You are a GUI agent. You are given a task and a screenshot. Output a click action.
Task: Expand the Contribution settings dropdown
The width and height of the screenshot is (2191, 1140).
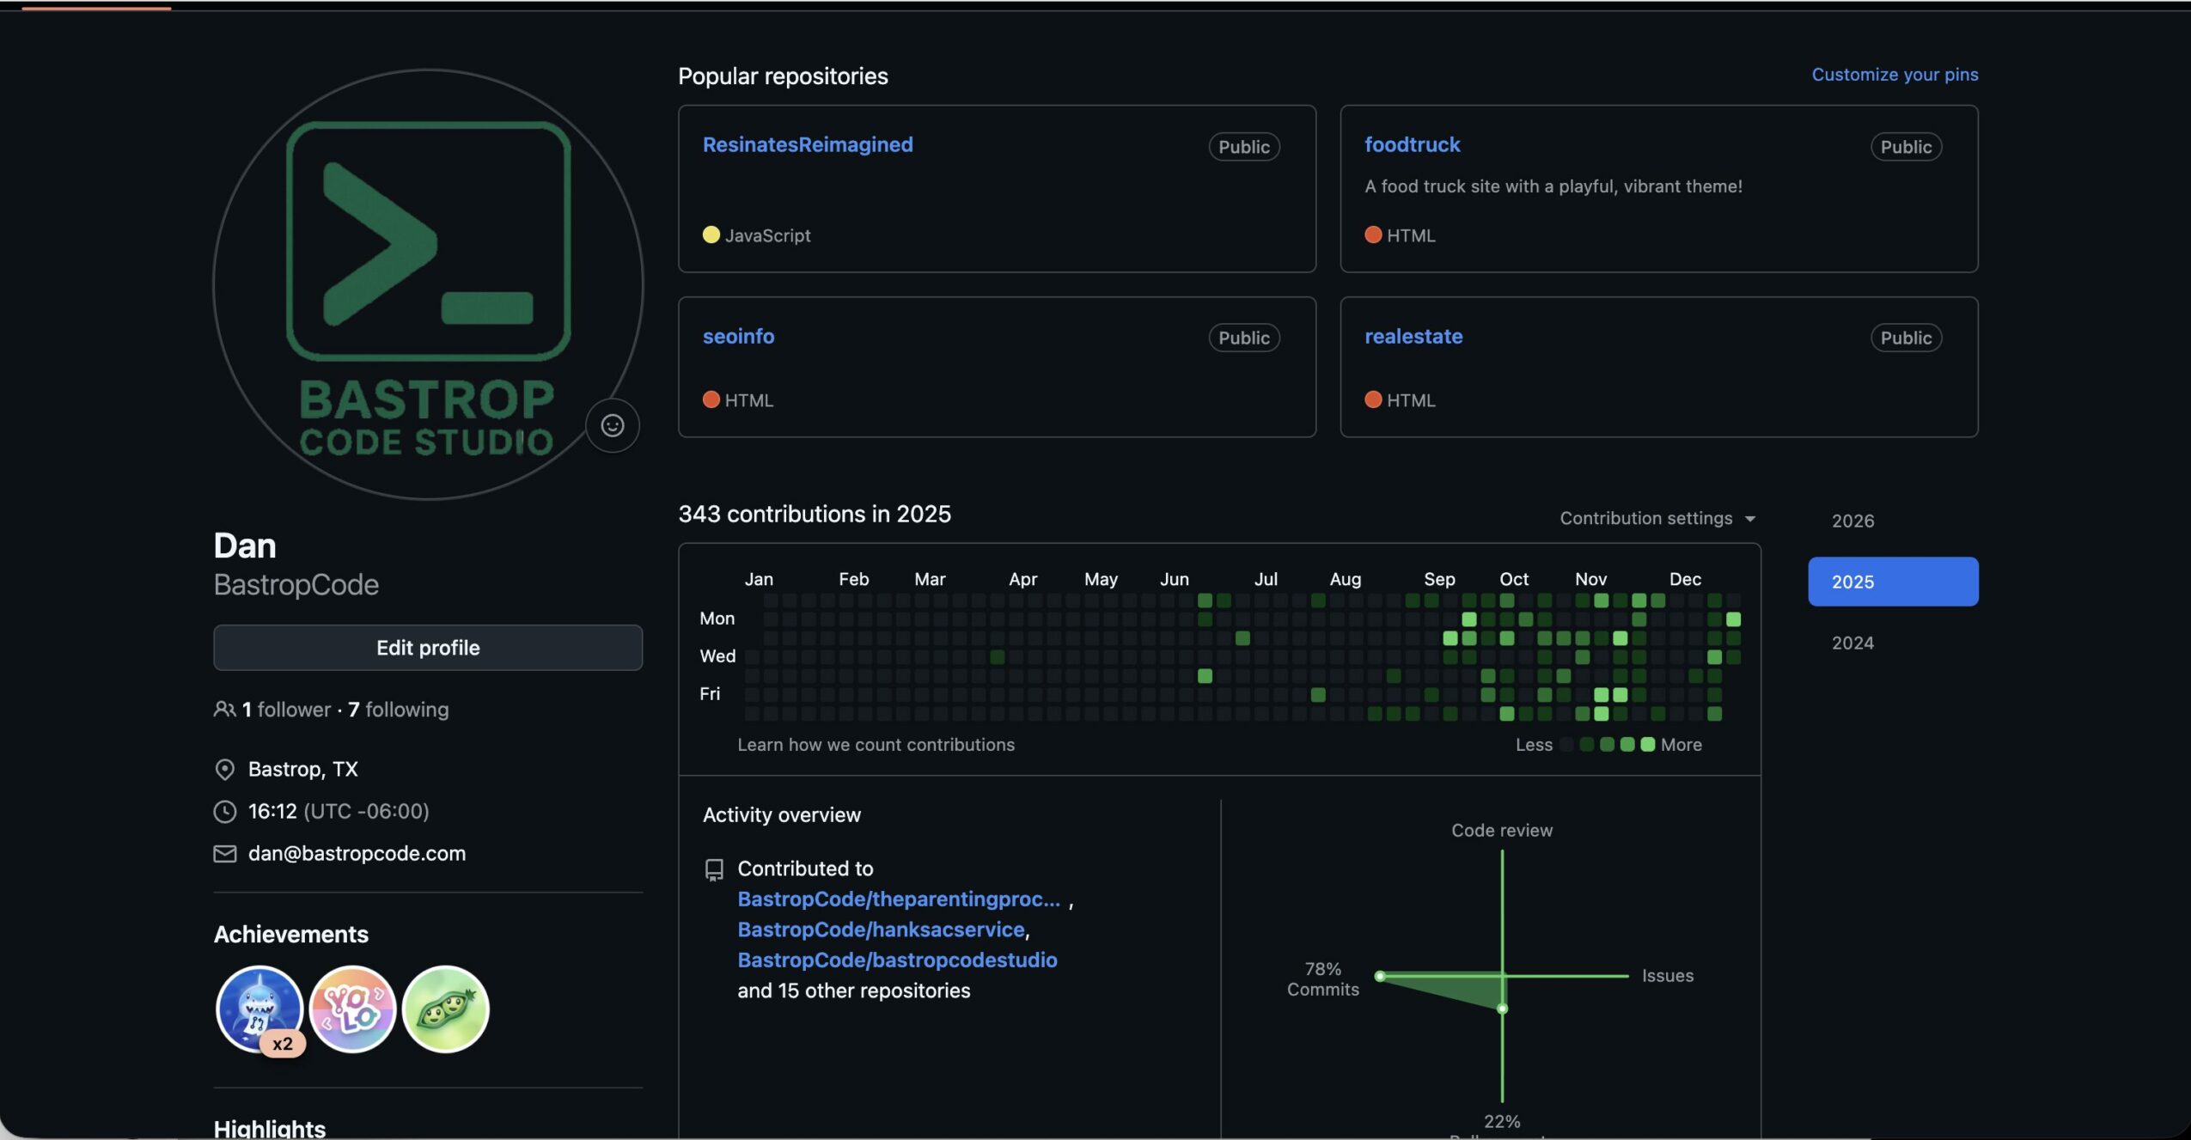[1657, 518]
